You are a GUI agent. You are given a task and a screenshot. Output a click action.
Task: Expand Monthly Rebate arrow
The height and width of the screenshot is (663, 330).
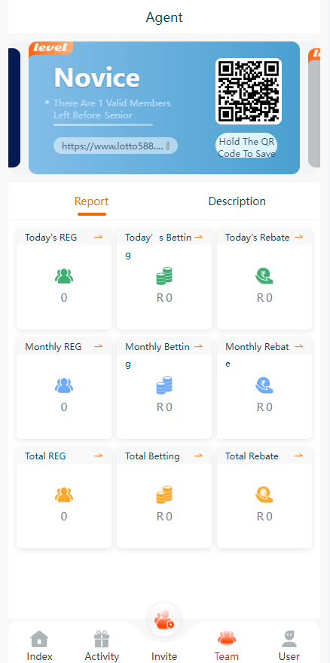[x=298, y=346]
